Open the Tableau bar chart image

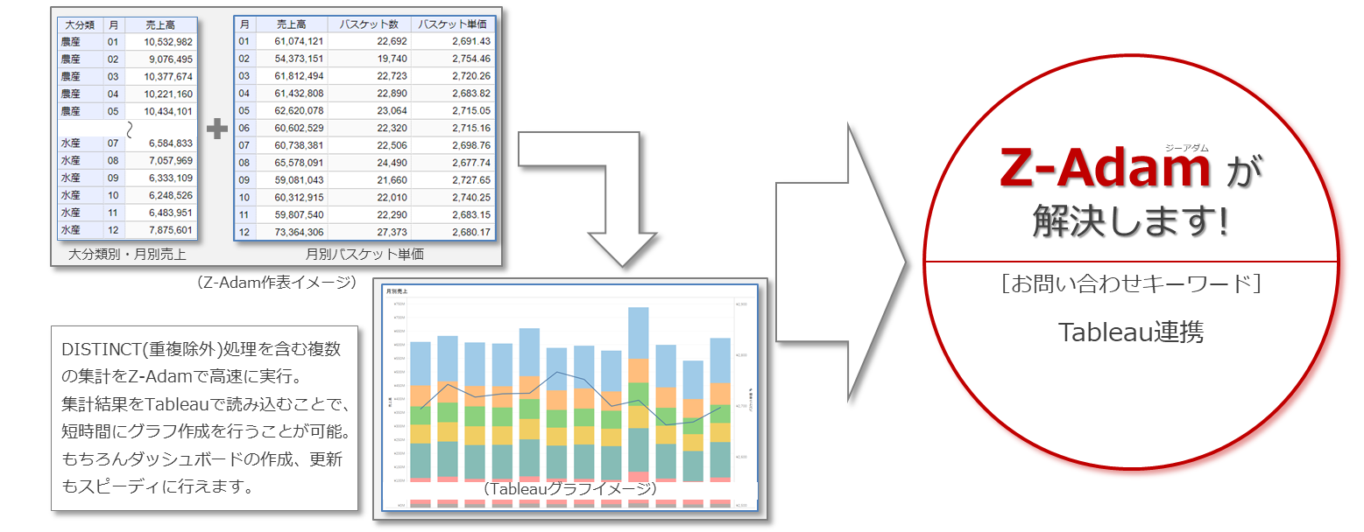click(x=569, y=399)
